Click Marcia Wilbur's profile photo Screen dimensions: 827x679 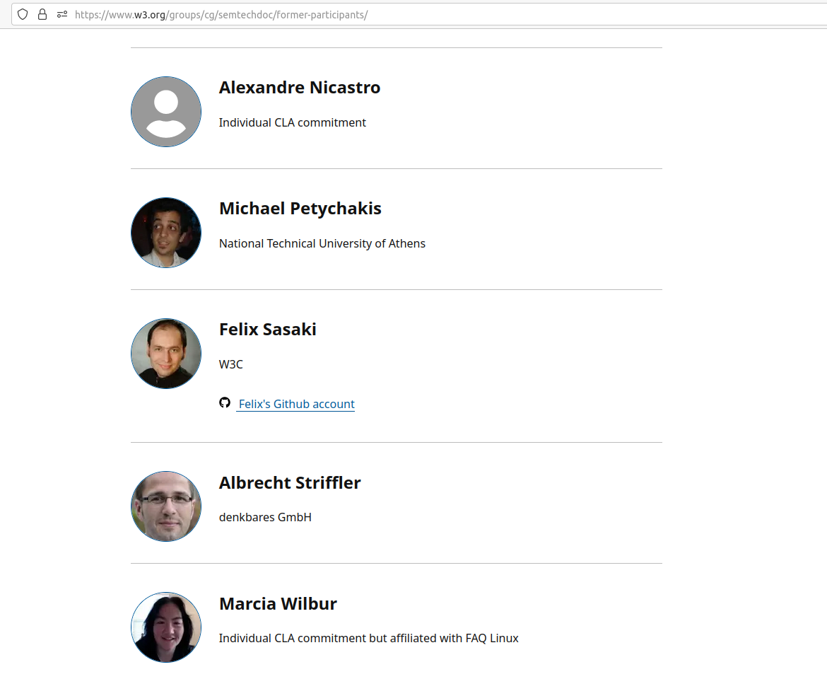point(166,627)
